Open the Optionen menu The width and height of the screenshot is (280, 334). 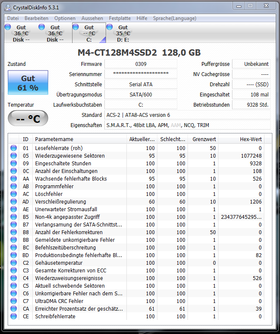[65, 18]
